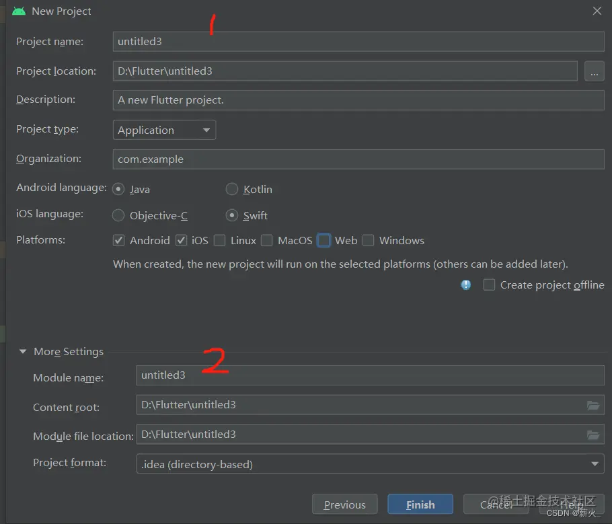612x524 pixels.
Task: Click the Cancel button
Action: (x=496, y=504)
